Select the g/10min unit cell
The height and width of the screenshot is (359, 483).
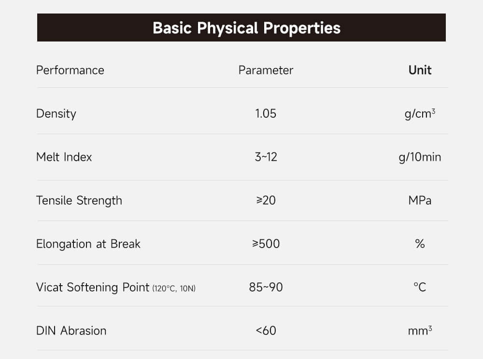[420, 157]
